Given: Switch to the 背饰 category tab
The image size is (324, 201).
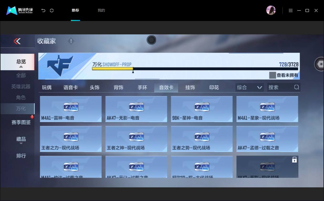Looking at the screenshot, I should [x=118, y=88].
